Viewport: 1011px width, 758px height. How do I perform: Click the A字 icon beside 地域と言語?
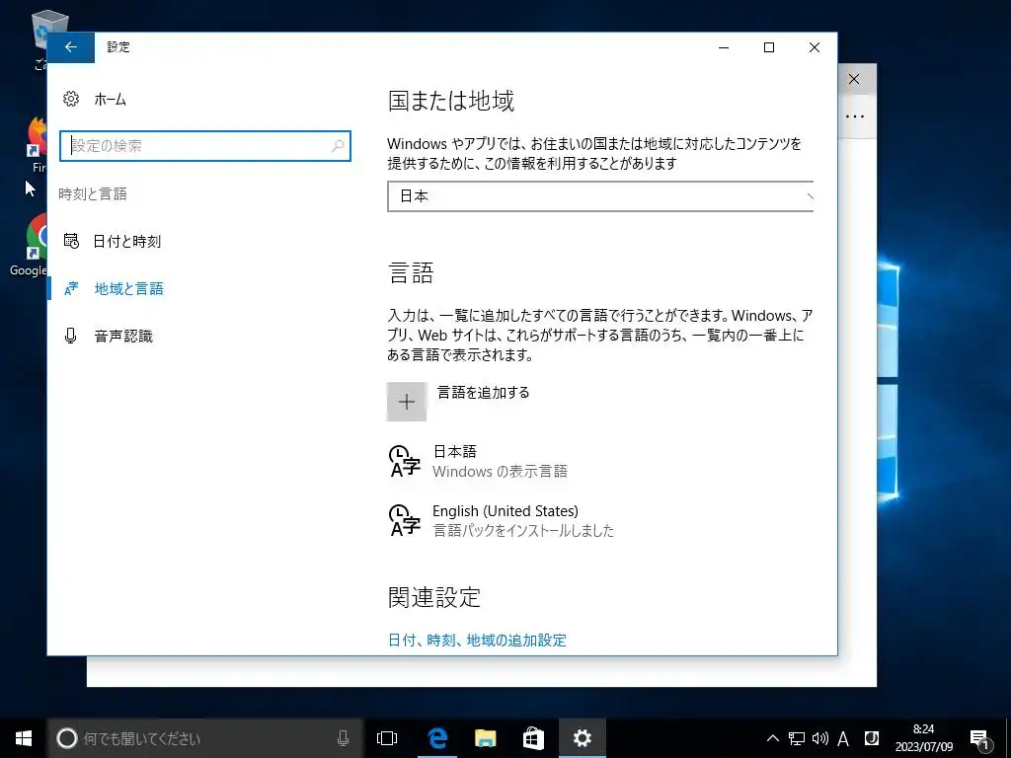click(x=71, y=288)
